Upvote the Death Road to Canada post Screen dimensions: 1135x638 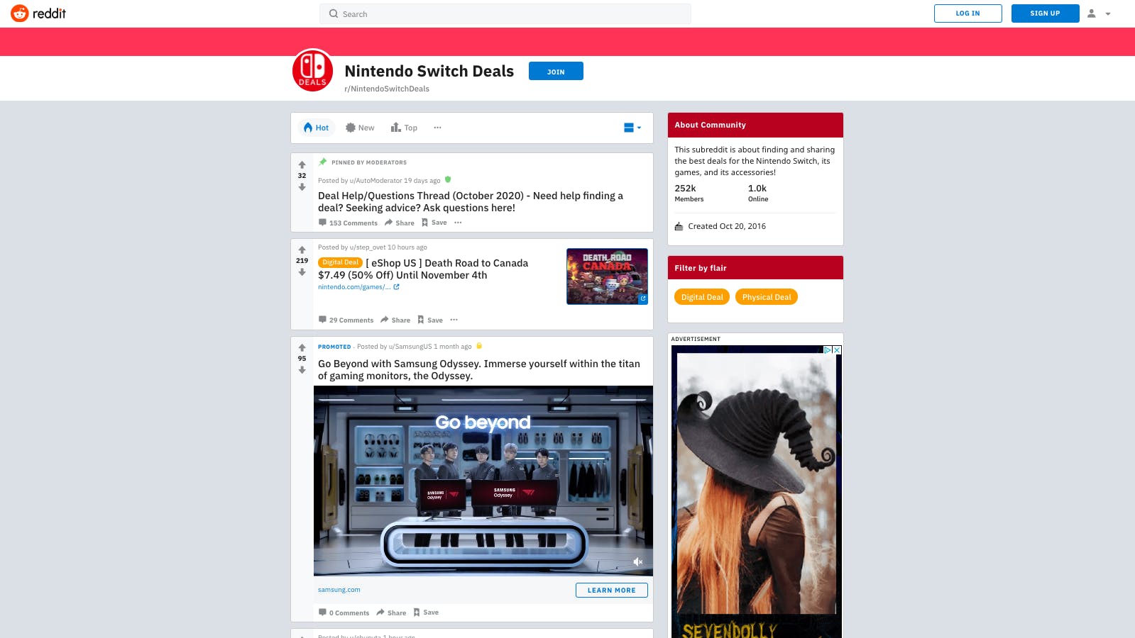pos(302,250)
